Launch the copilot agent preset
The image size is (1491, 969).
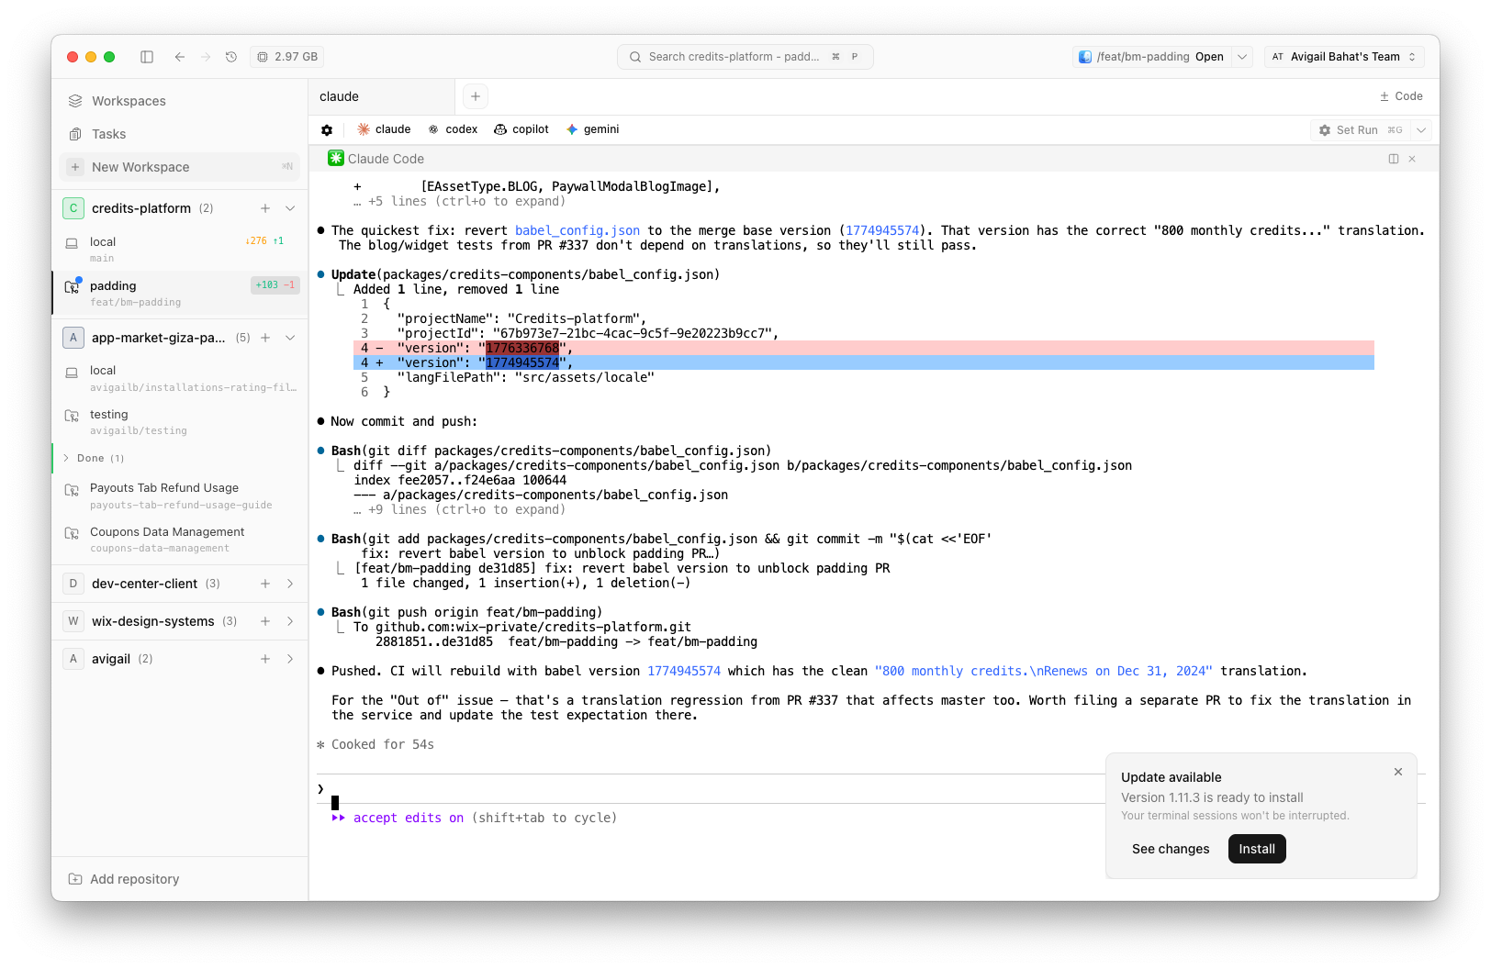point(521,129)
